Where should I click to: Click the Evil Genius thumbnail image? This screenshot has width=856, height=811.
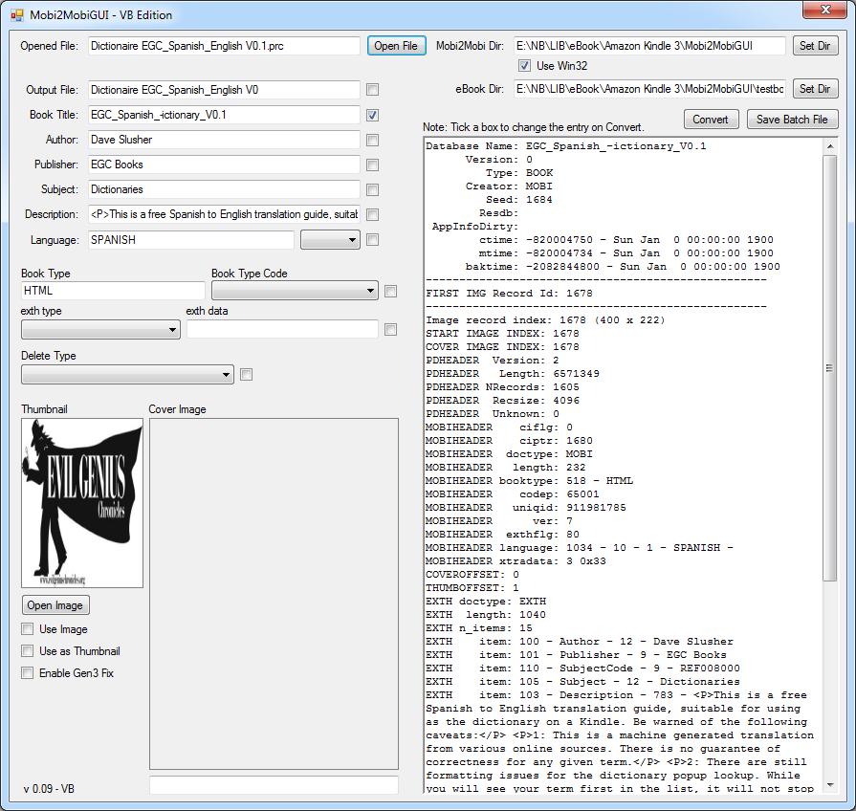[x=82, y=503]
